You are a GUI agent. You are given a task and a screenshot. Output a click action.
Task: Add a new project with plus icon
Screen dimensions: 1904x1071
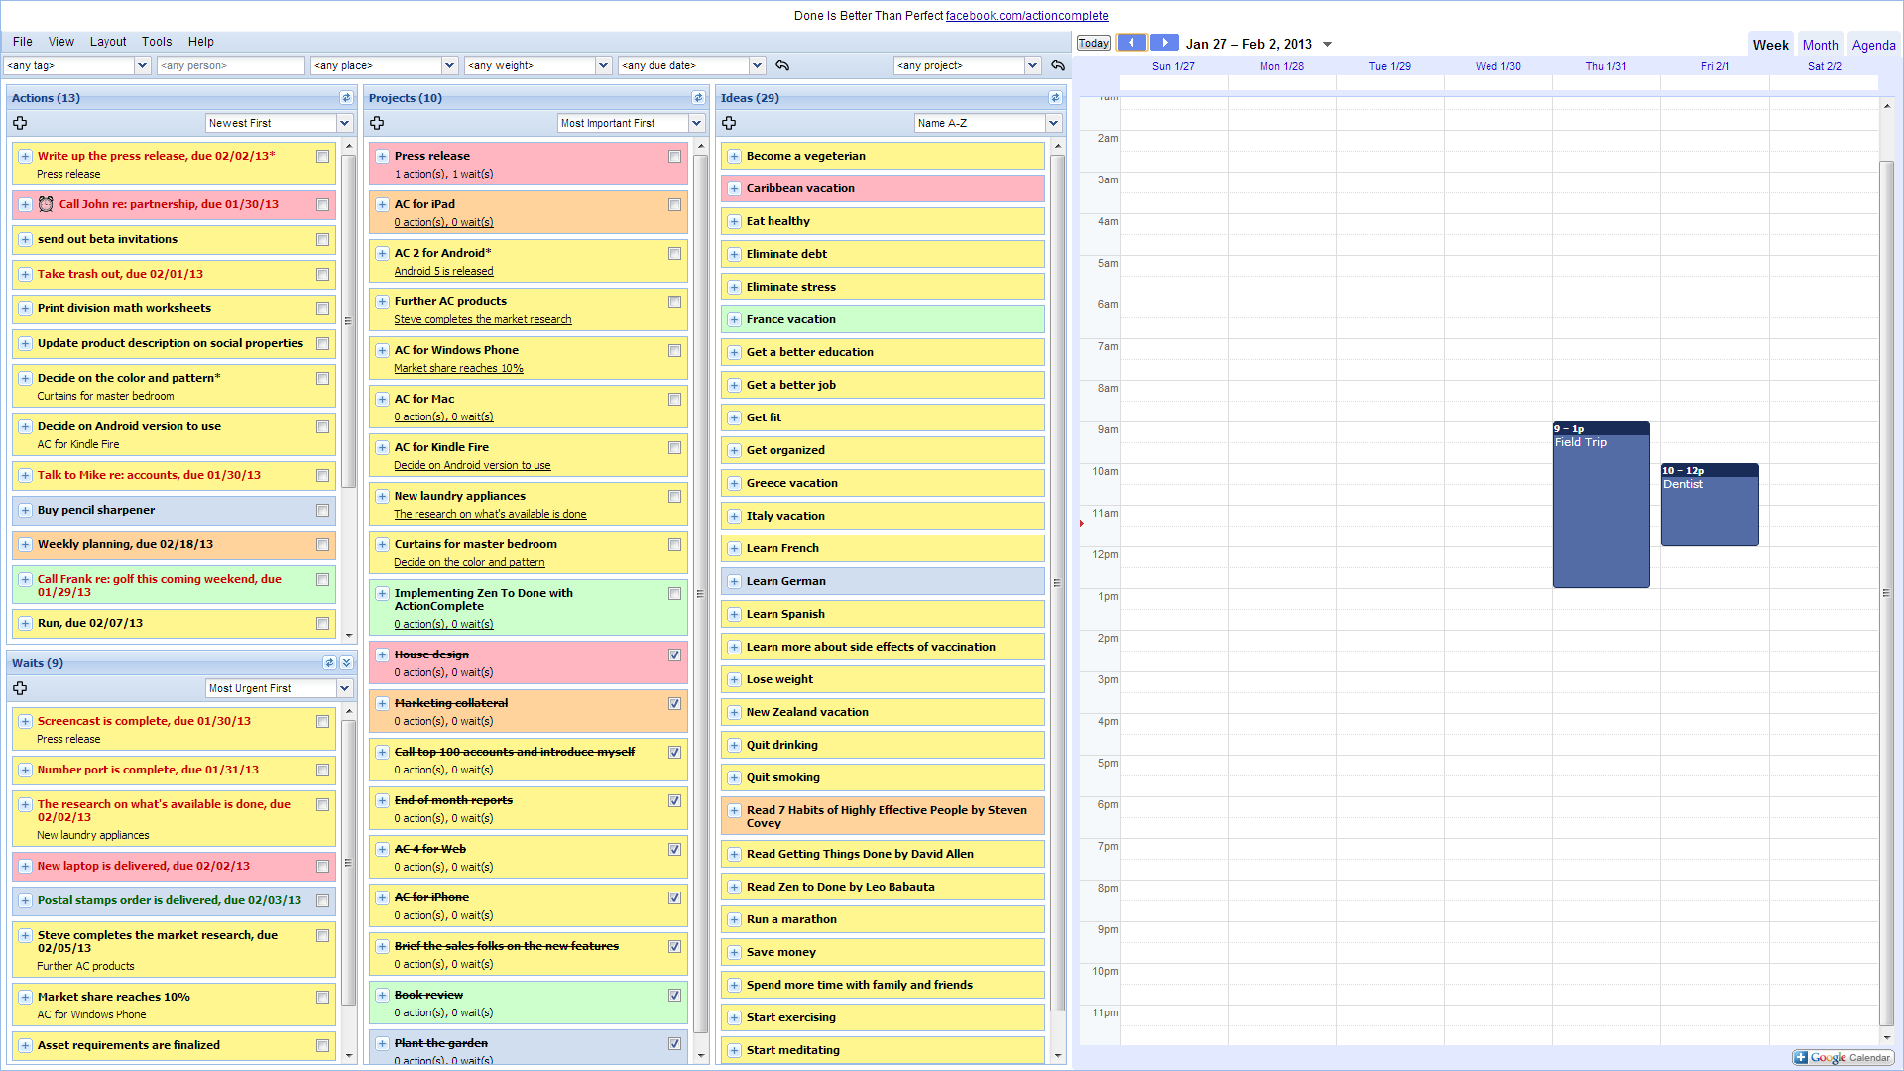click(377, 123)
